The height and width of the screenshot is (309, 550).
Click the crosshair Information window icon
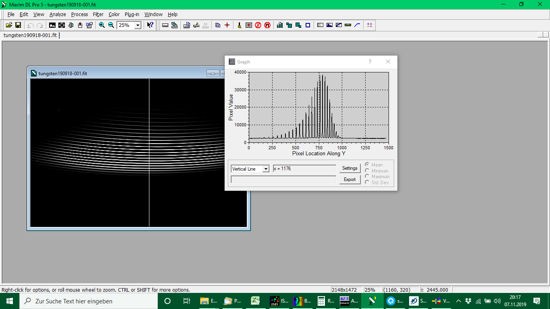[x=62, y=25]
